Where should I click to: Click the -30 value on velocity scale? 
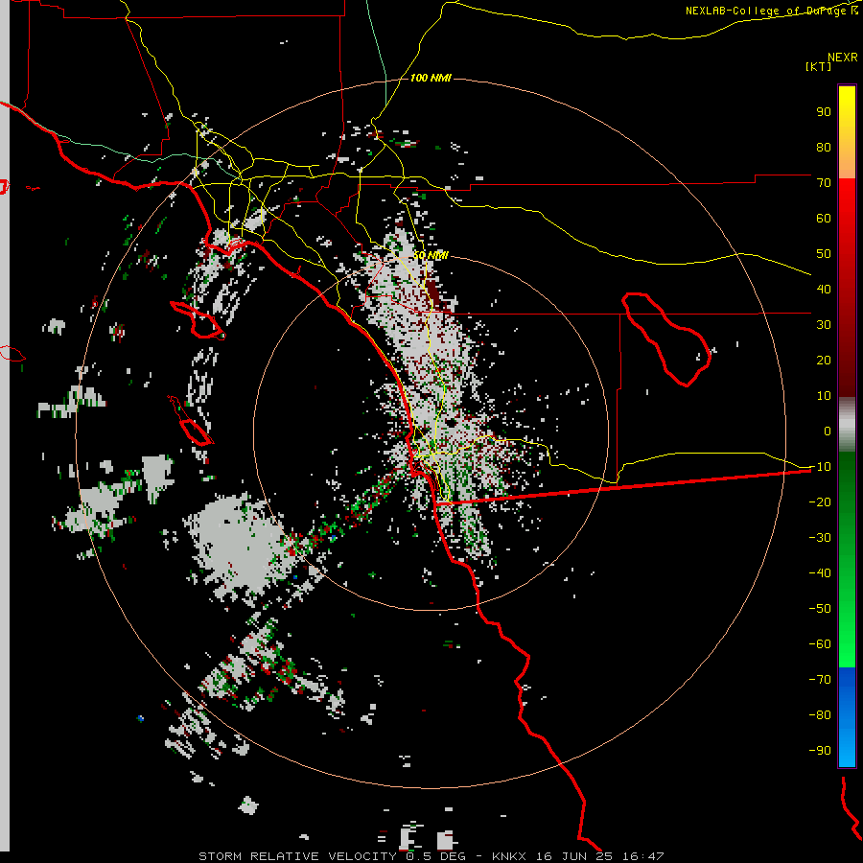point(820,538)
